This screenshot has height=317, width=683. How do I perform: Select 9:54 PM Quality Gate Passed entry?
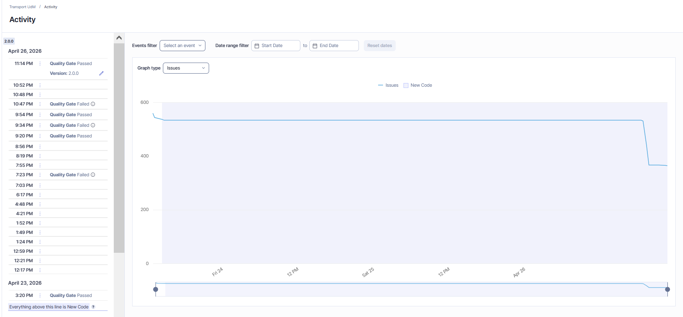(x=71, y=115)
